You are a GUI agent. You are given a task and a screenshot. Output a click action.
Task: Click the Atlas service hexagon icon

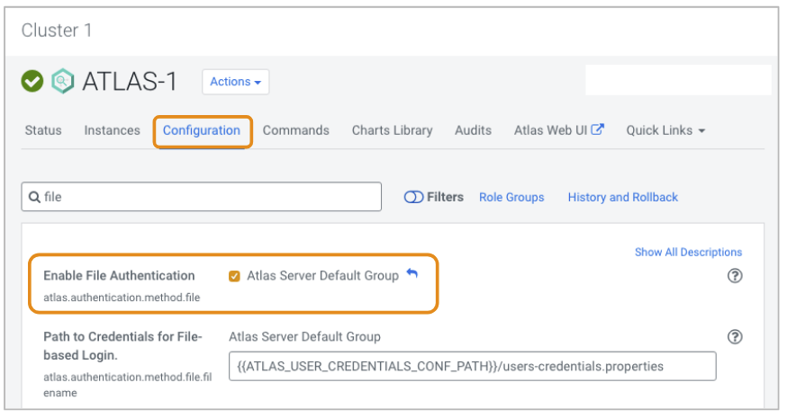click(x=63, y=82)
